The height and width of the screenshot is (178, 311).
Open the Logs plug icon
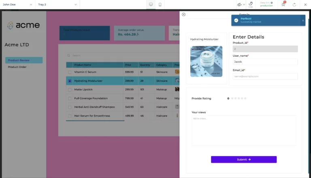(251, 4)
